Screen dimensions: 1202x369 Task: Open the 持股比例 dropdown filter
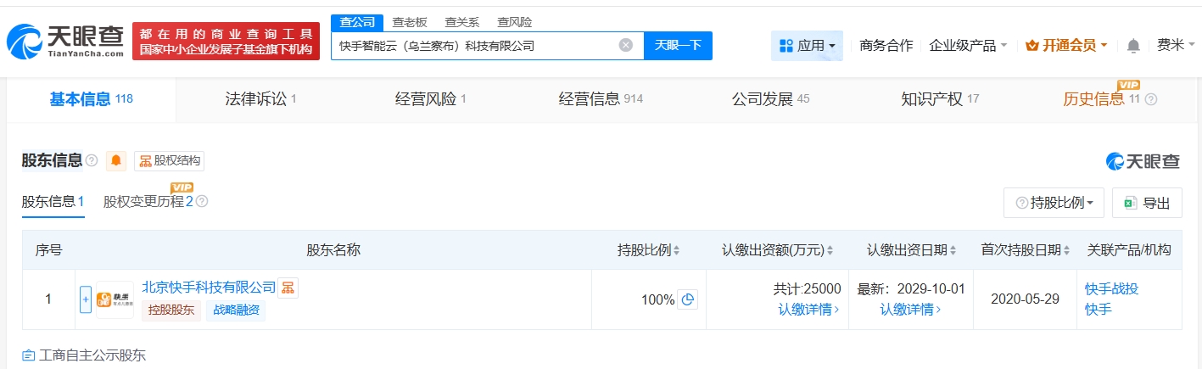coord(1054,203)
